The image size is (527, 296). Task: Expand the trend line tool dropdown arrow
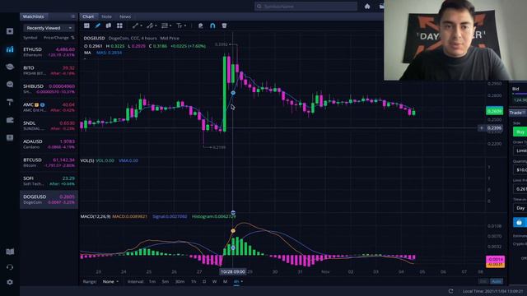coord(141,25)
